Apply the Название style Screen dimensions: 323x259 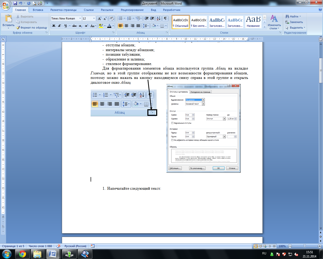(253, 22)
